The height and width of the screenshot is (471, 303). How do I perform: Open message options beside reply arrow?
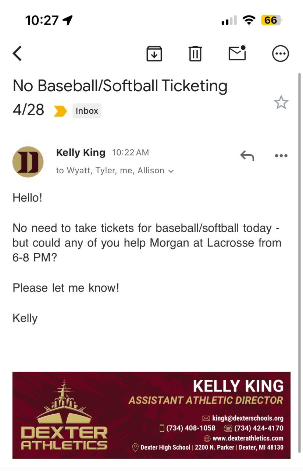pyautogui.click(x=281, y=156)
